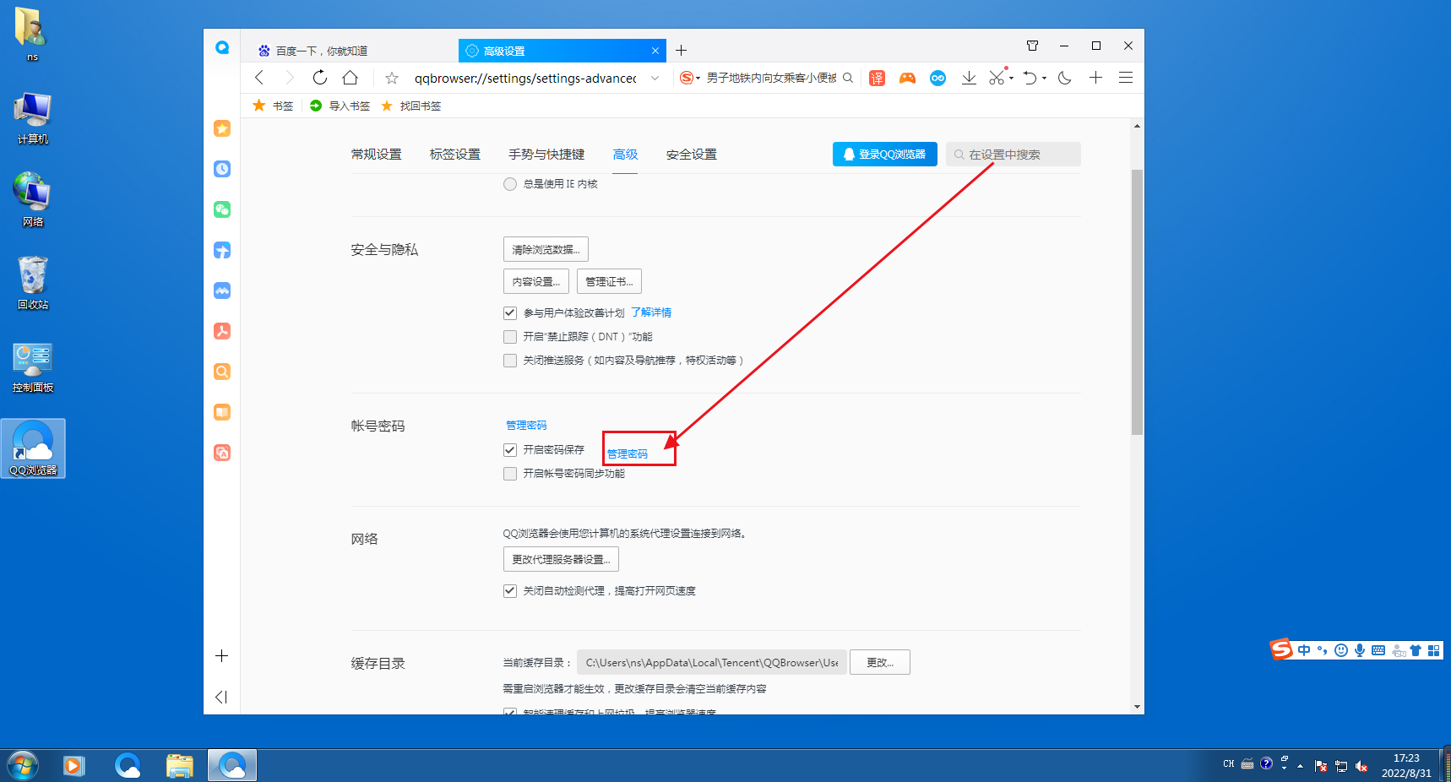The image size is (1451, 782).
Task: Select the 高级 settings tab
Action: (625, 155)
